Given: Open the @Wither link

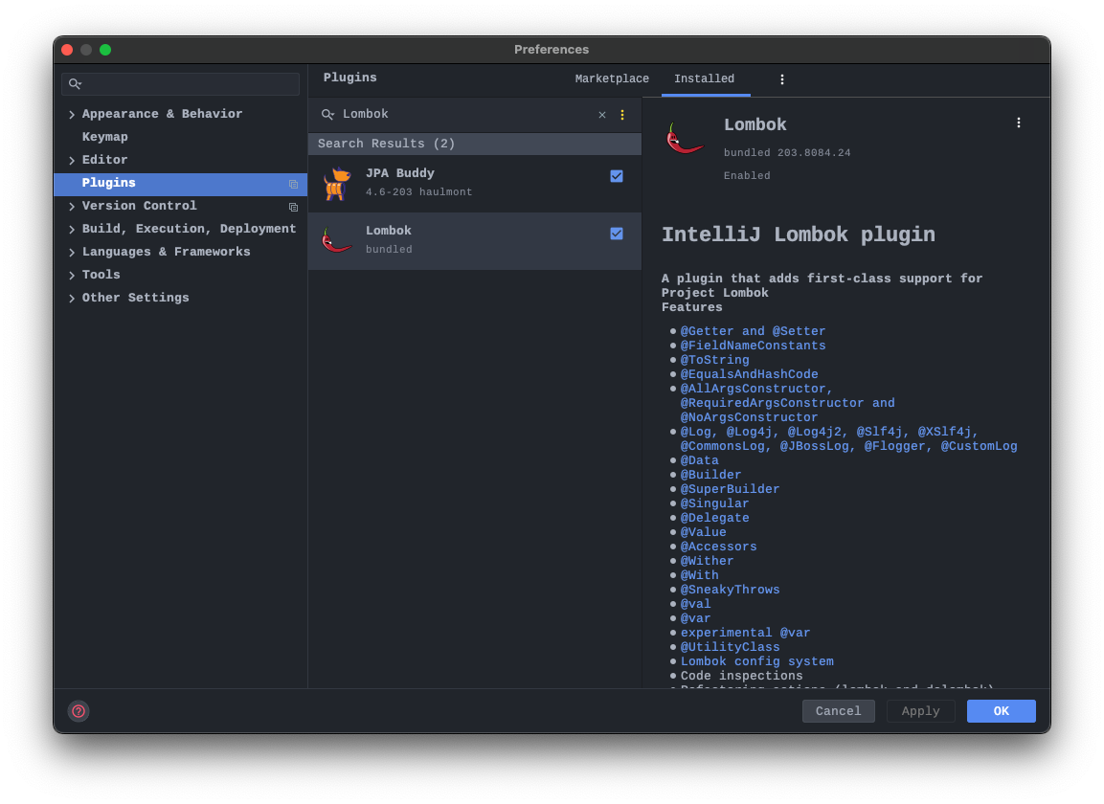Looking at the screenshot, I should [707, 561].
